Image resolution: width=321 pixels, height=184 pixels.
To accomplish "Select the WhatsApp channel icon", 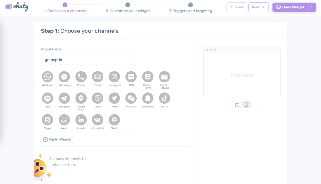I will (48, 77).
